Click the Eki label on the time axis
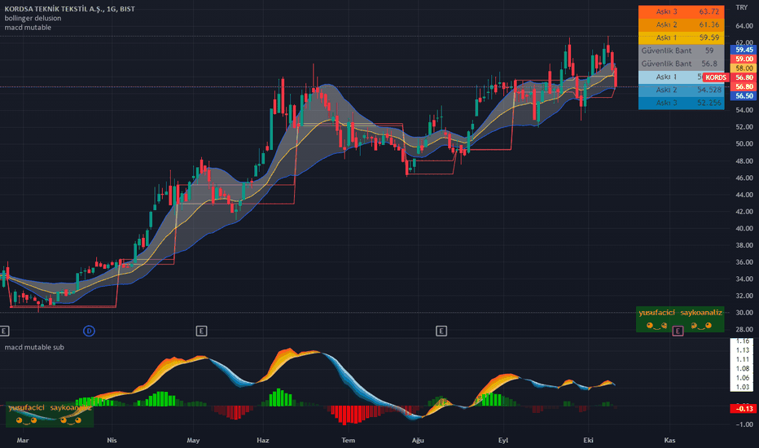The width and height of the screenshot is (759, 448). (588, 440)
